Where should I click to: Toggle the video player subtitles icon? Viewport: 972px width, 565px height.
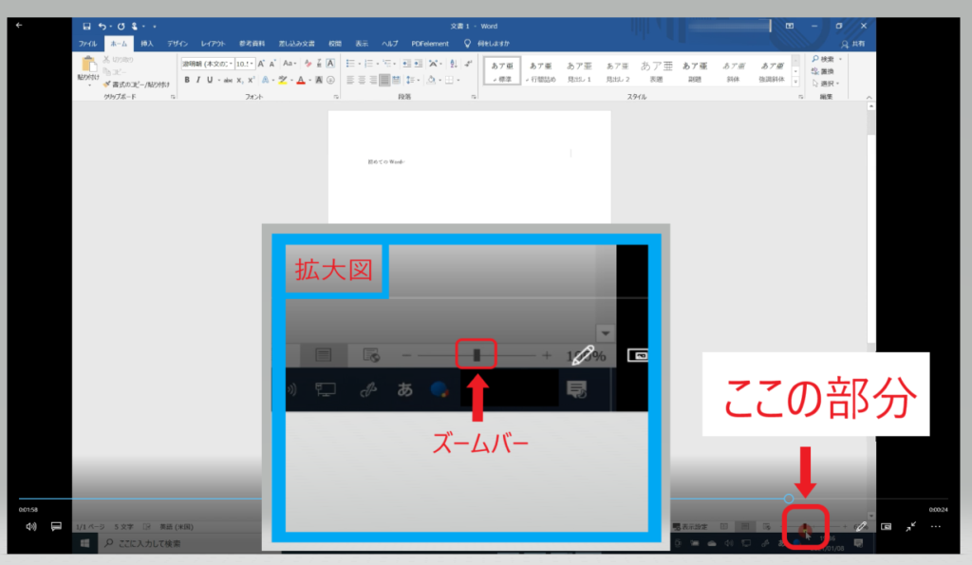(56, 525)
